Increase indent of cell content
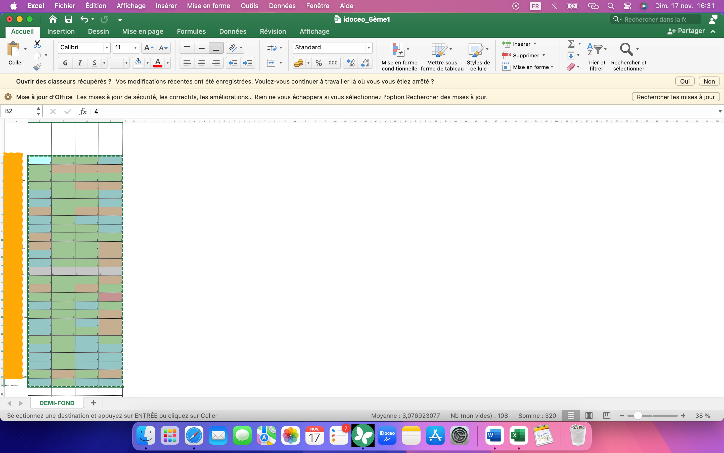 click(x=247, y=63)
